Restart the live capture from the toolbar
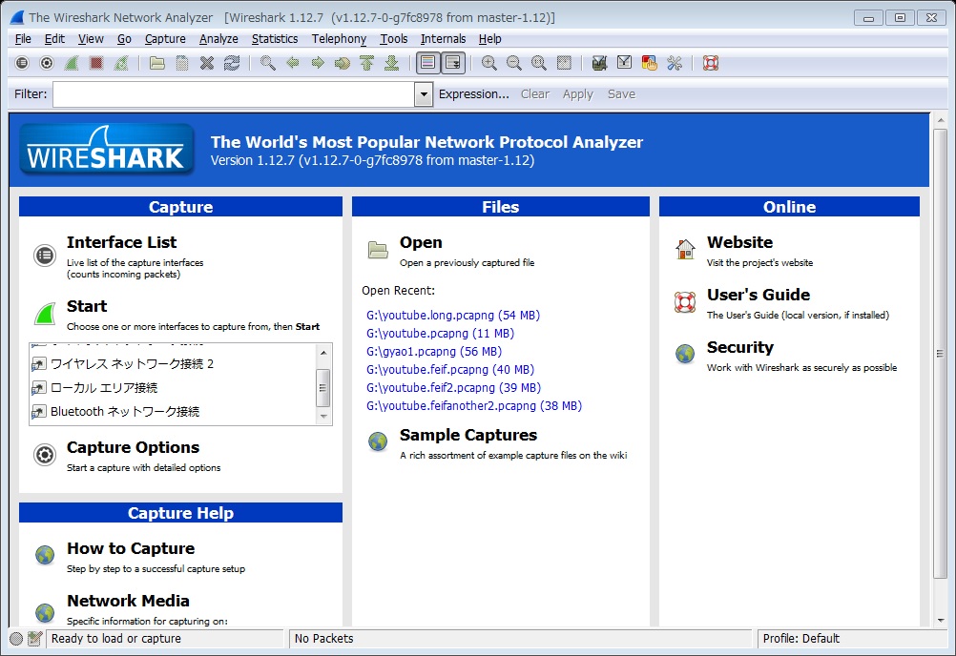Image resolution: width=956 pixels, height=656 pixels. click(x=121, y=63)
